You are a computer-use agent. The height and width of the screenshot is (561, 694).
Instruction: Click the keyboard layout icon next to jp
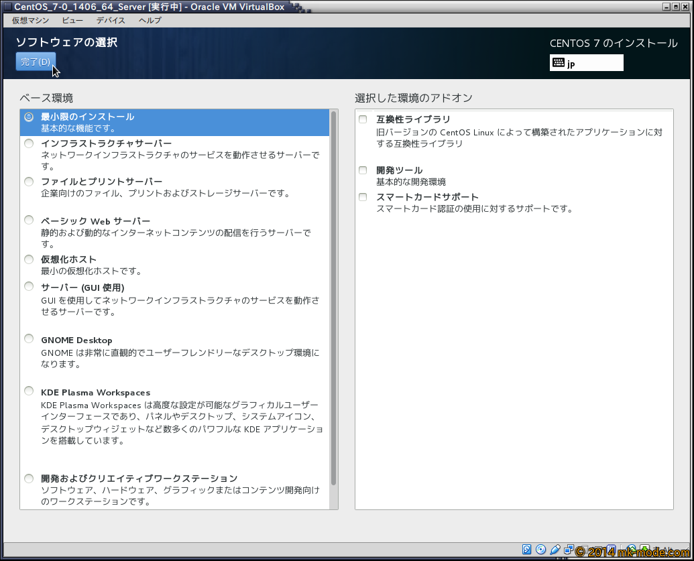tap(558, 63)
